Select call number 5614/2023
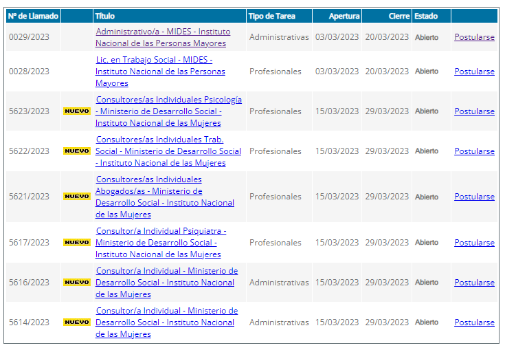This screenshot has width=505, height=350. pyautogui.click(x=29, y=322)
